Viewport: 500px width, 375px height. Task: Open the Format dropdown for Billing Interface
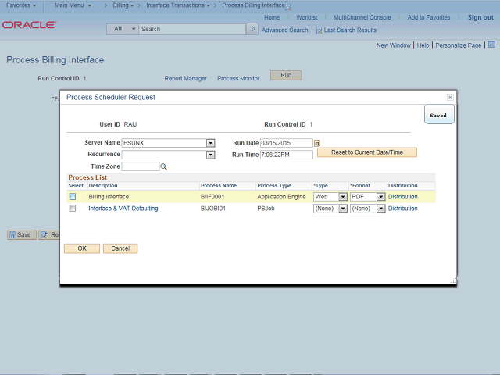click(x=380, y=197)
